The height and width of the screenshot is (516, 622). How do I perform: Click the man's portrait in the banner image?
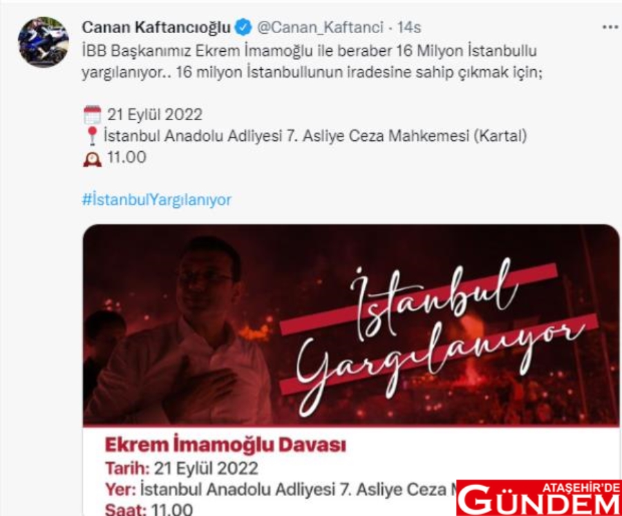(x=187, y=331)
